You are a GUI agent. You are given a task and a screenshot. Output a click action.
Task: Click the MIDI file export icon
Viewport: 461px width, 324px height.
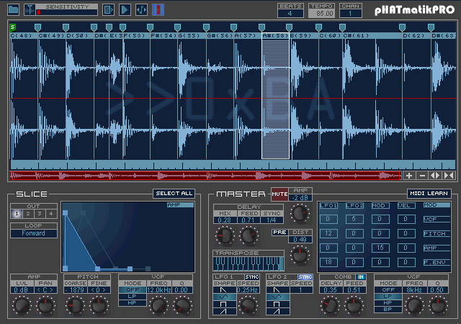(108, 9)
